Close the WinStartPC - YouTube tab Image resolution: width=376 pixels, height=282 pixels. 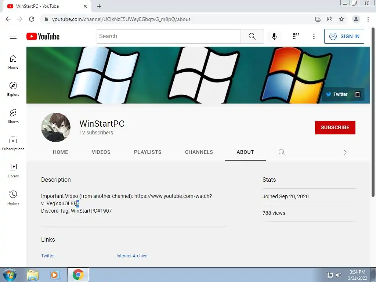(85, 6)
